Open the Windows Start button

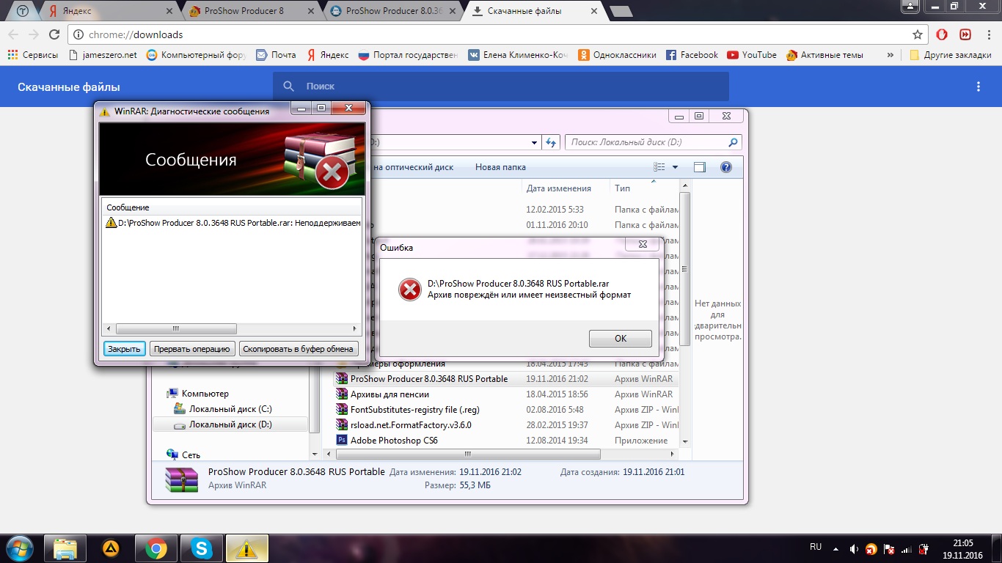(x=18, y=548)
